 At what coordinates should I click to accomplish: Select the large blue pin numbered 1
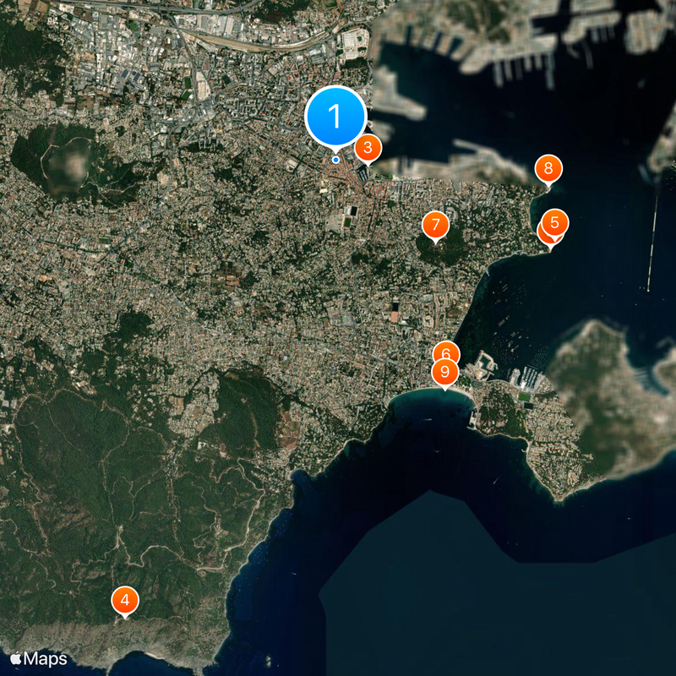pos(335,115)
